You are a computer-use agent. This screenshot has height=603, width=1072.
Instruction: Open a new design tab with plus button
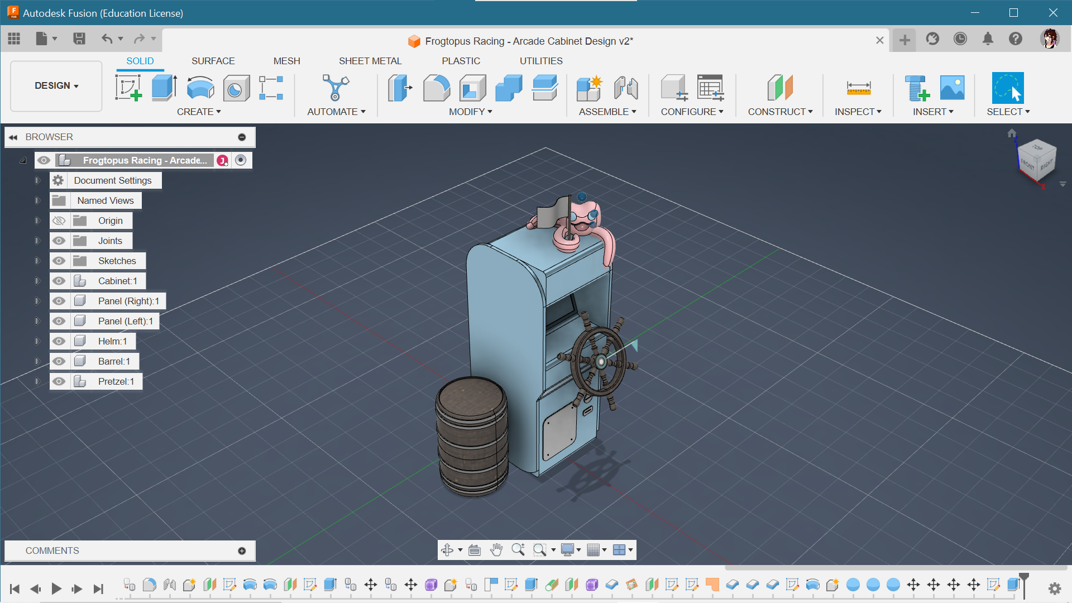(x=904, y=40)
